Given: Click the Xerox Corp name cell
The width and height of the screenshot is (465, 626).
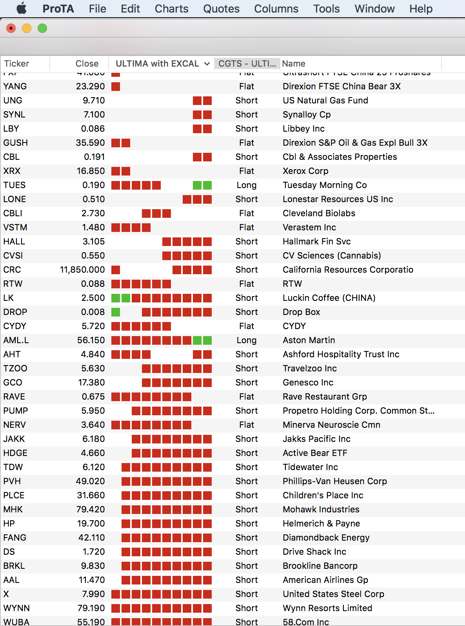Looking at the screenshot, I should [x=305, y=171].
